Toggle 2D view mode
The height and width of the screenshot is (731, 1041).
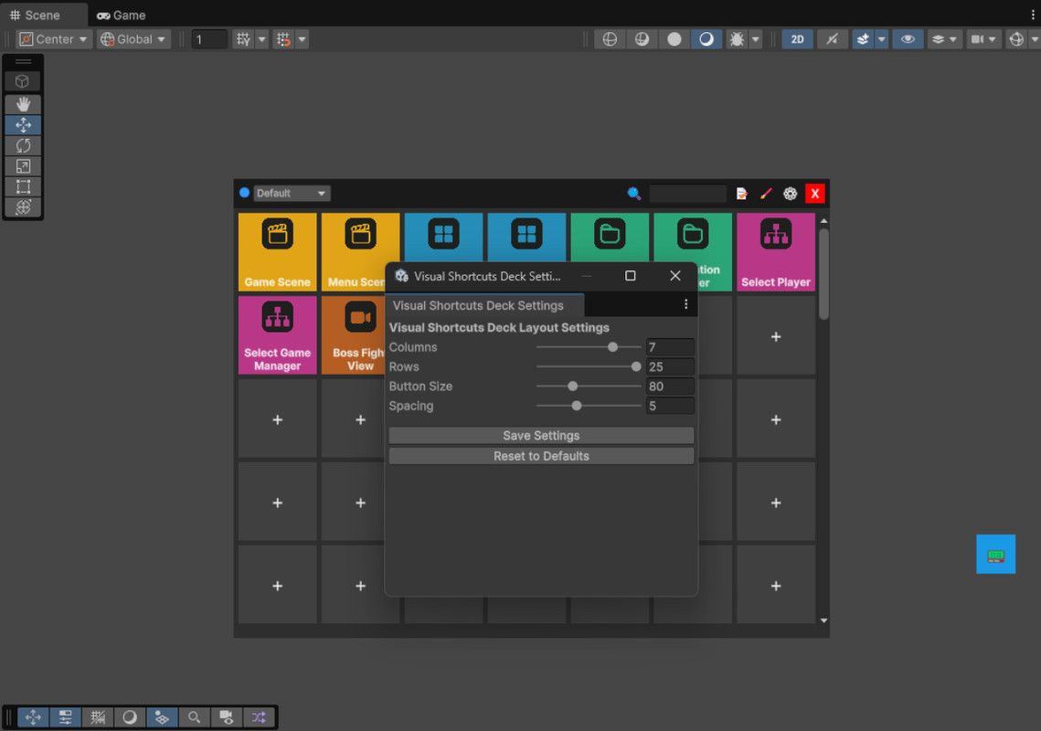coord(796,38)
